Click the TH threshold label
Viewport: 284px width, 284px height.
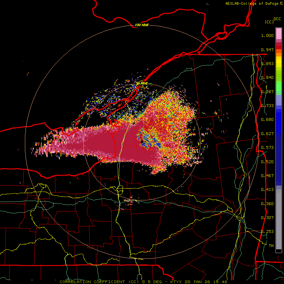(x=271, y=246)
